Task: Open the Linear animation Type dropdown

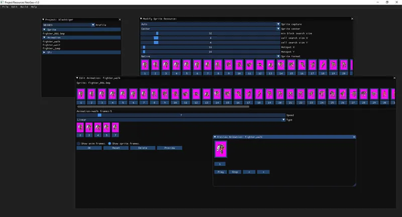Action: 181,120
